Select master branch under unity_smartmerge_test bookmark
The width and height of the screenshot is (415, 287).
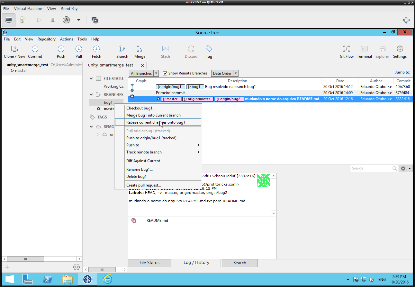tap(21, 71)
